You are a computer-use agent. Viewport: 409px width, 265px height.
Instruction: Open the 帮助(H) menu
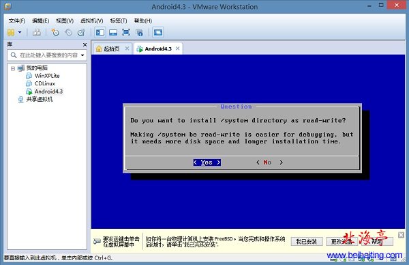[x=143, y=20]
